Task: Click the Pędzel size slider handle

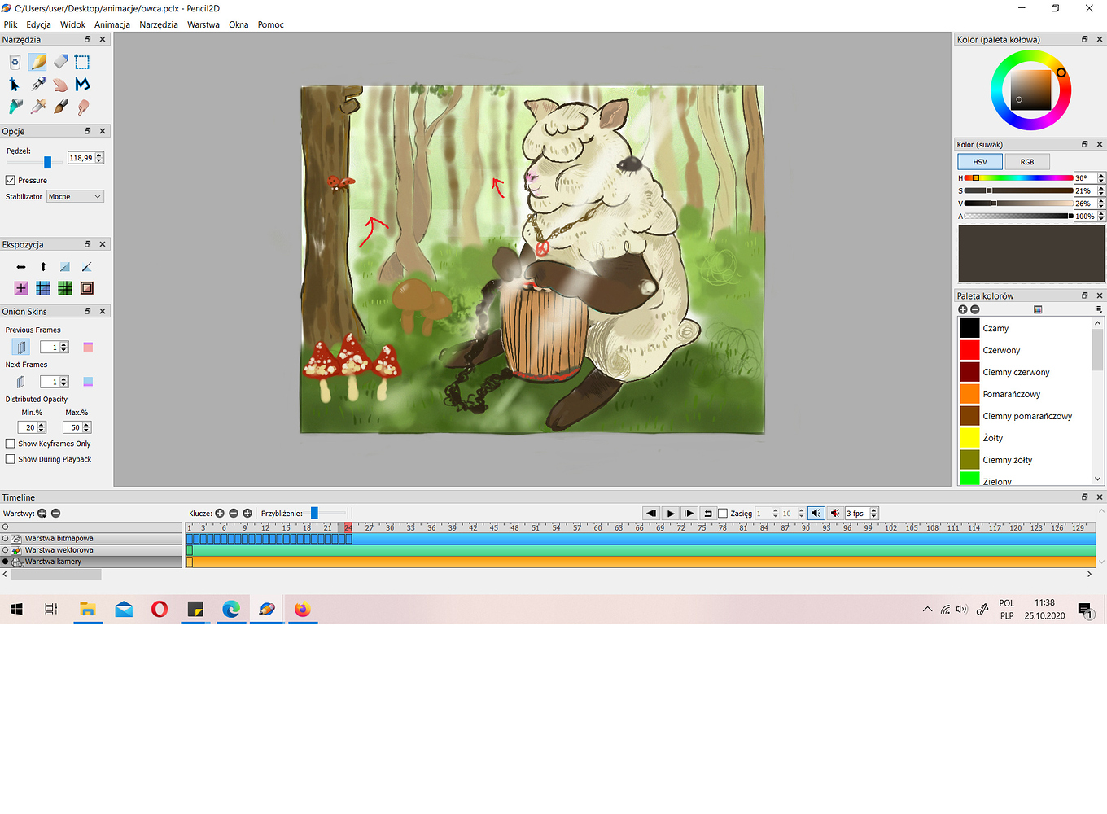Action: [x=47, y=162]
